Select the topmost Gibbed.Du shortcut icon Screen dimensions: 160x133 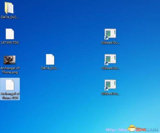(x=110, y=34)
